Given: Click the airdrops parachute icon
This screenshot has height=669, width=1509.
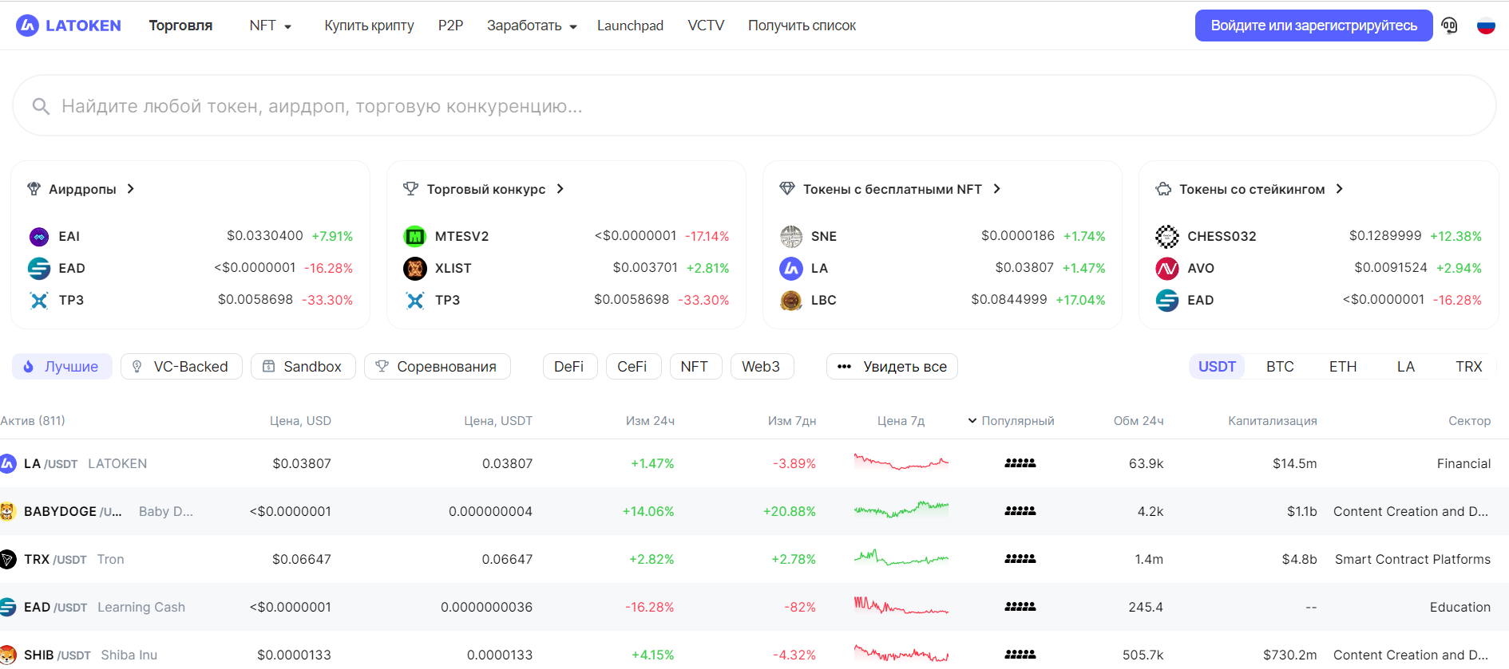Looking at the screenshot, I should (34, 189).
